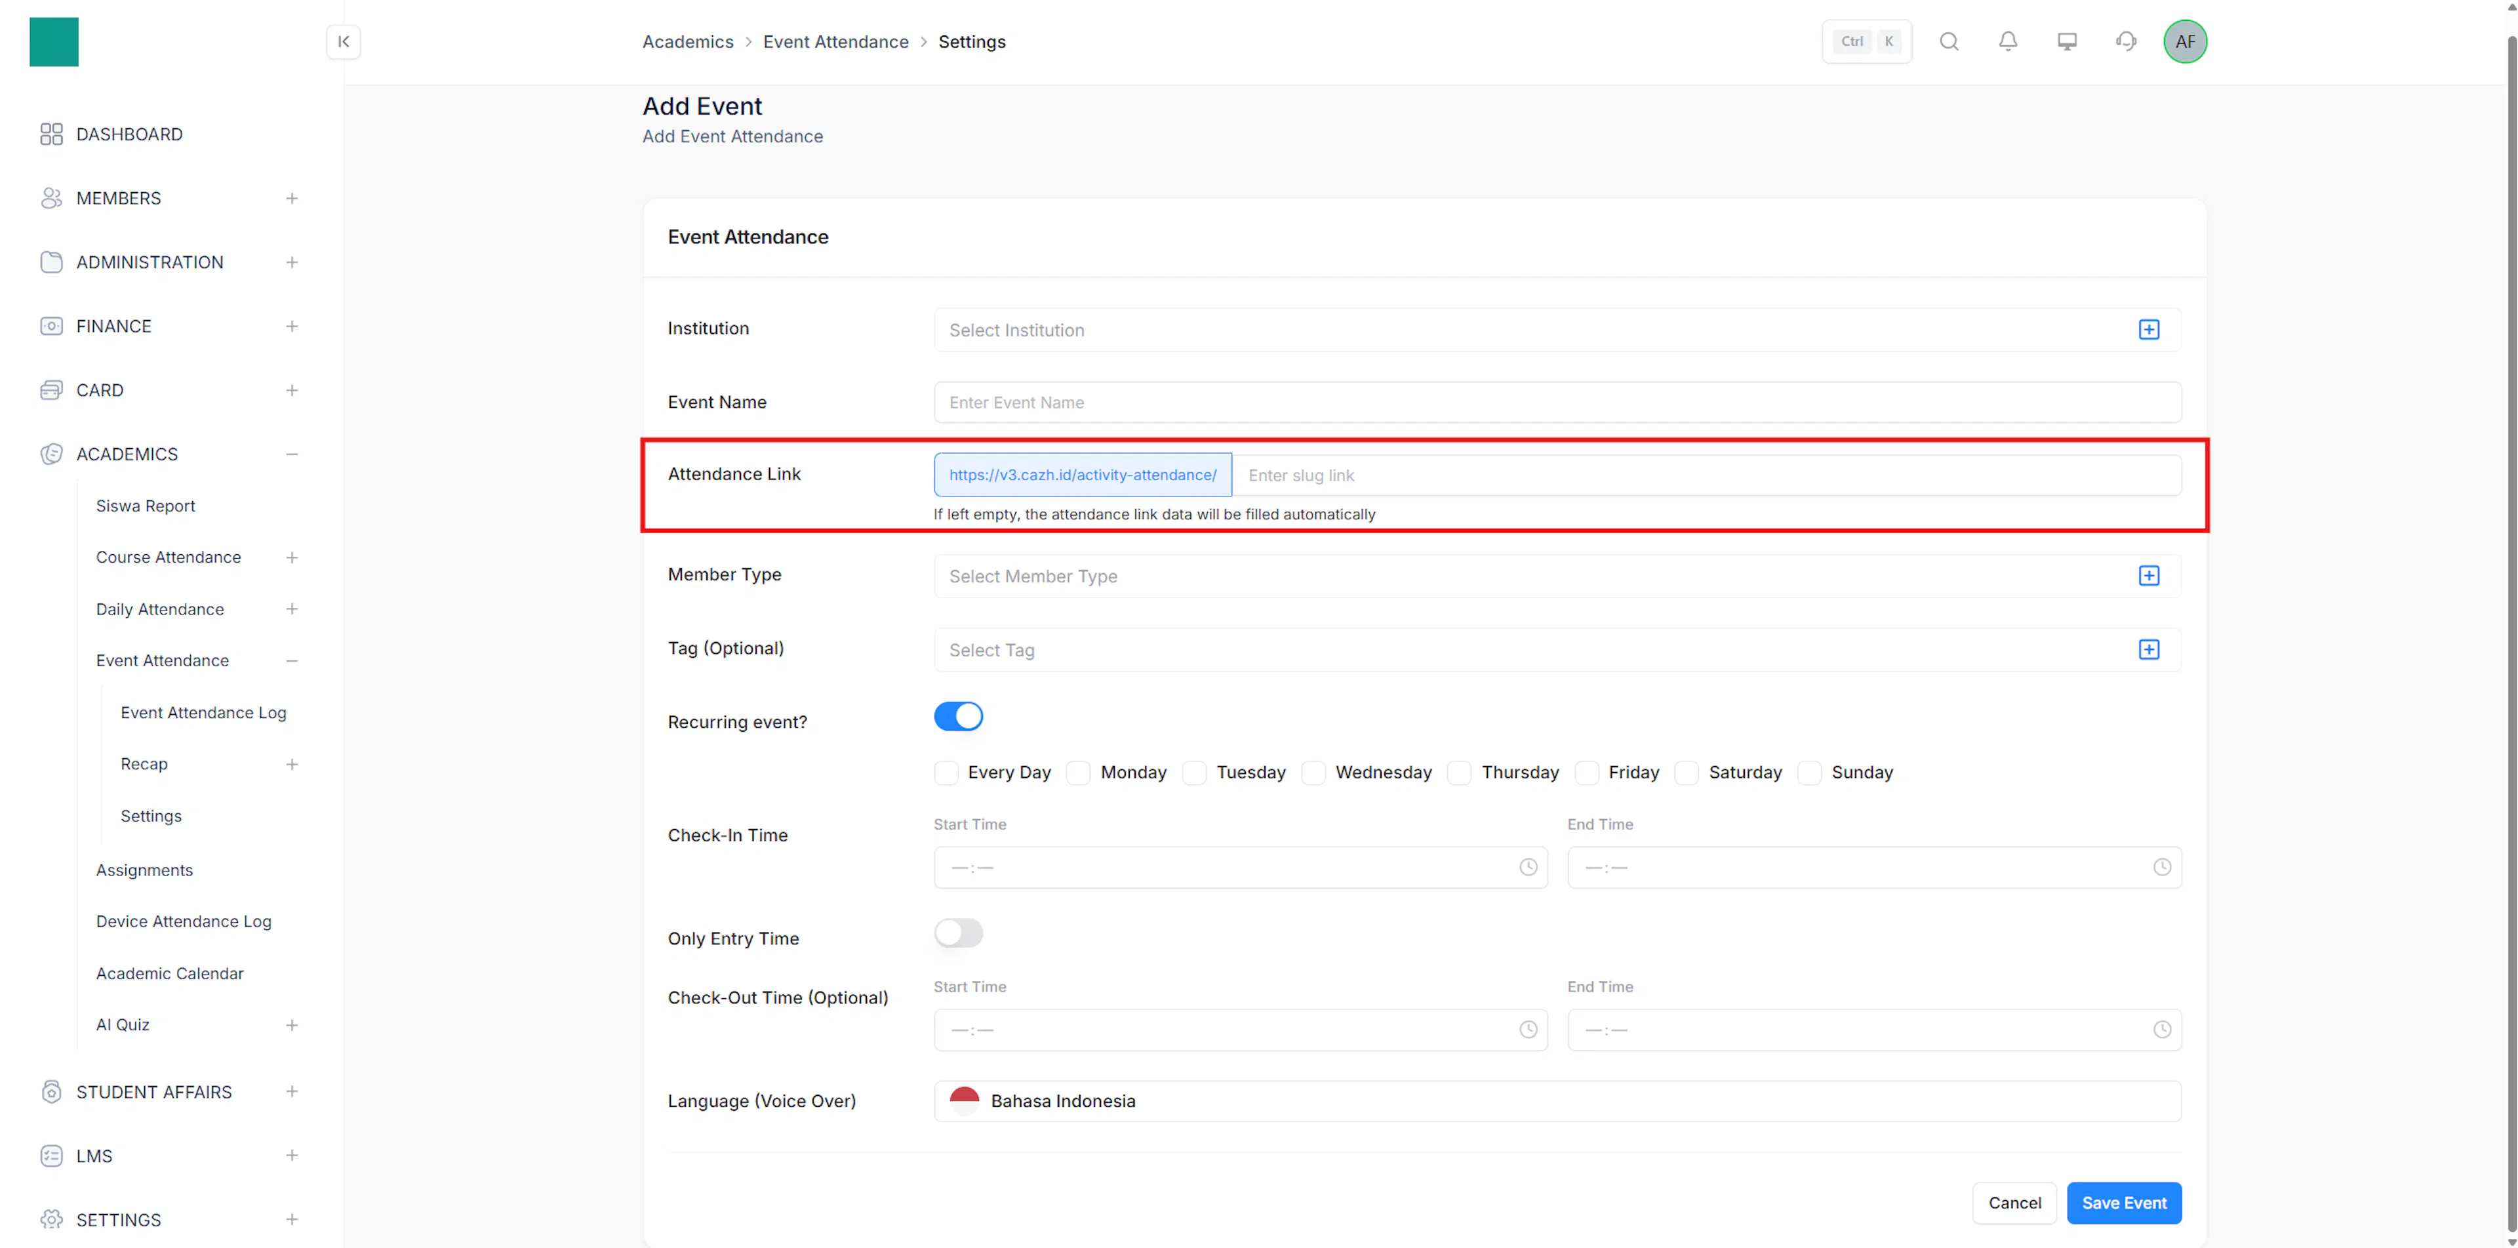
Task: Click clock icon in Check-Out End Time
Action: (x=2162, y=1030)
